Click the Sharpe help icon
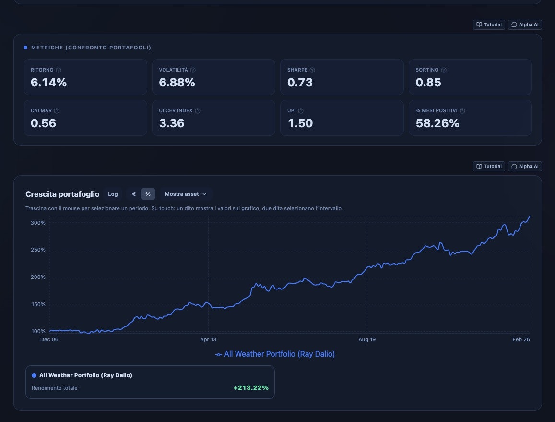This screenshot has height=422, width=555. tap(312, 70)
